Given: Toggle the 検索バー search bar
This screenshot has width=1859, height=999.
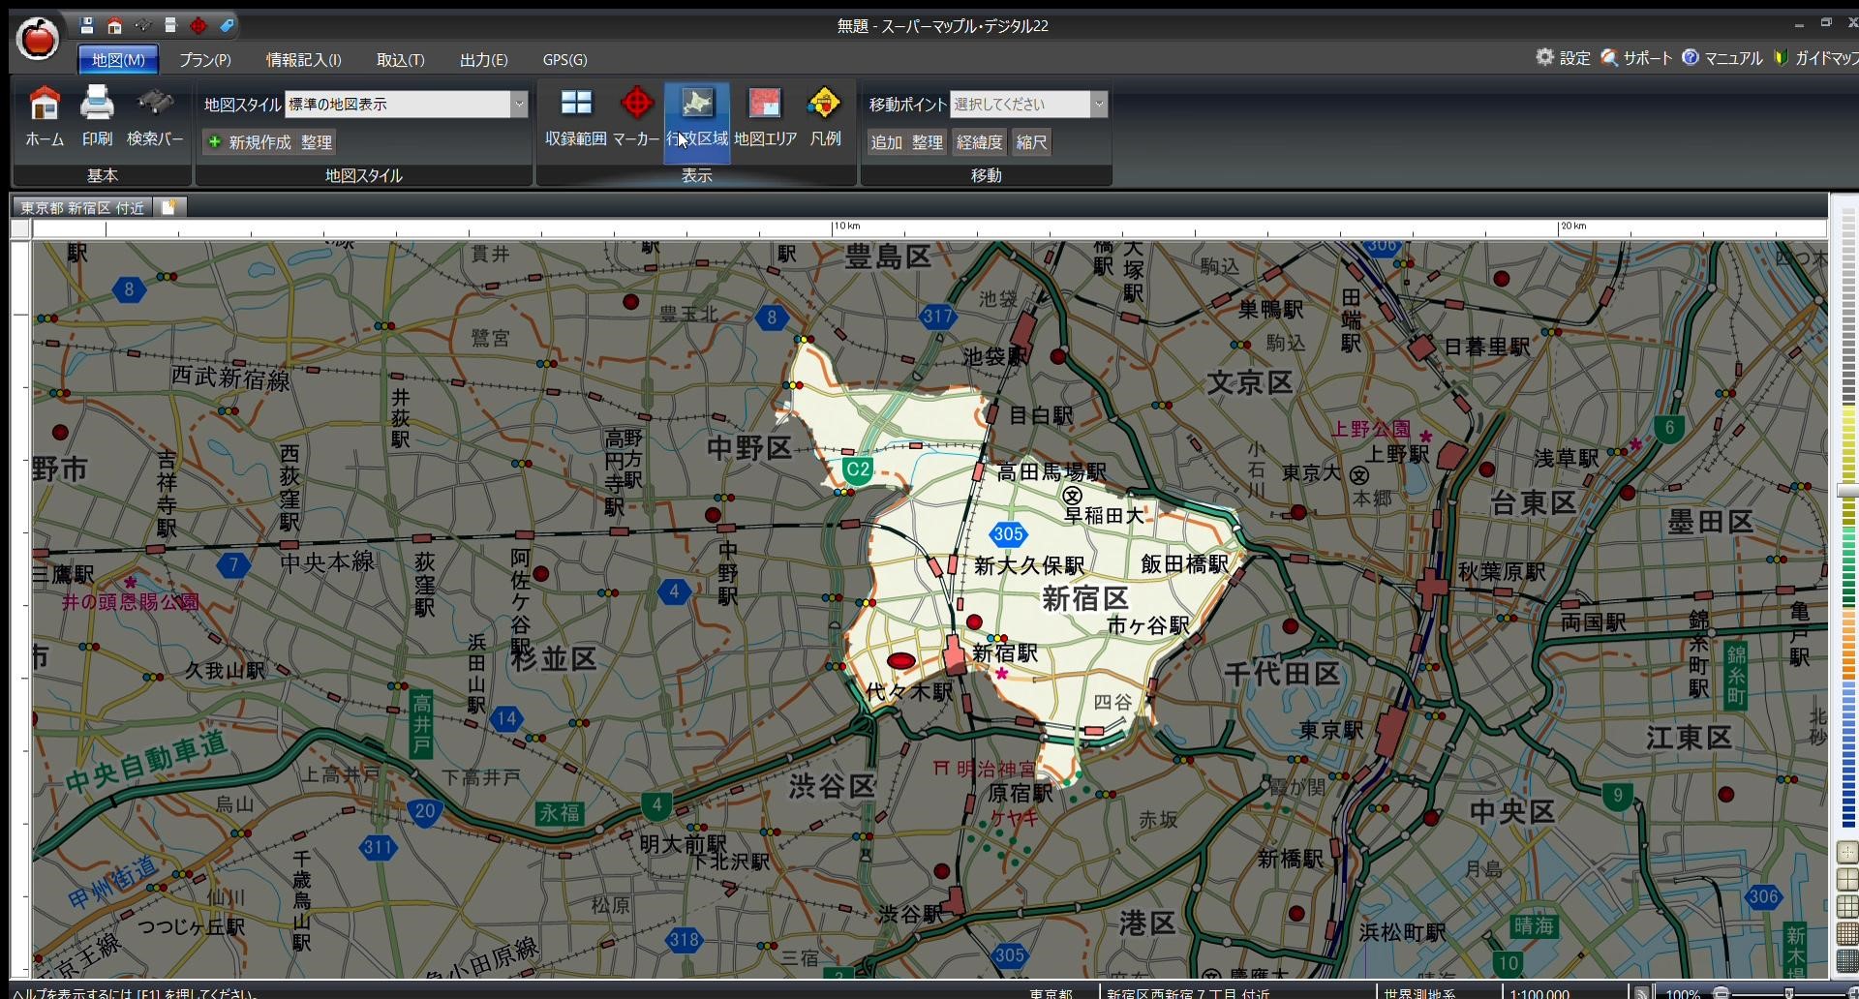Looking at the screenshot, I should (x=155, y=117).
